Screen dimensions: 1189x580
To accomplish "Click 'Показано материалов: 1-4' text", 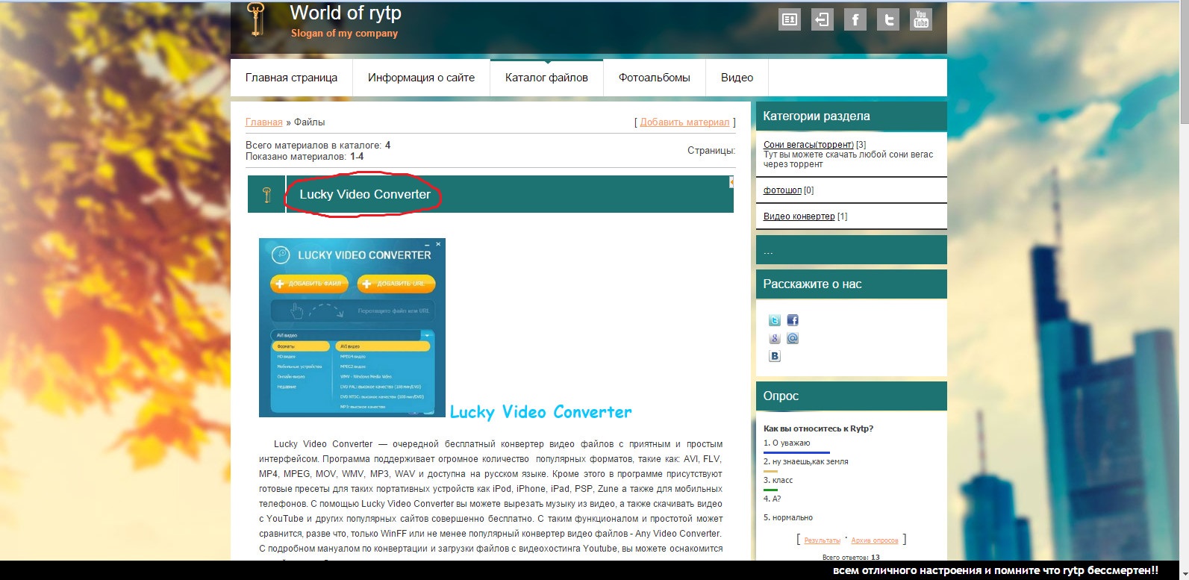I will click(x=305, y=157).
